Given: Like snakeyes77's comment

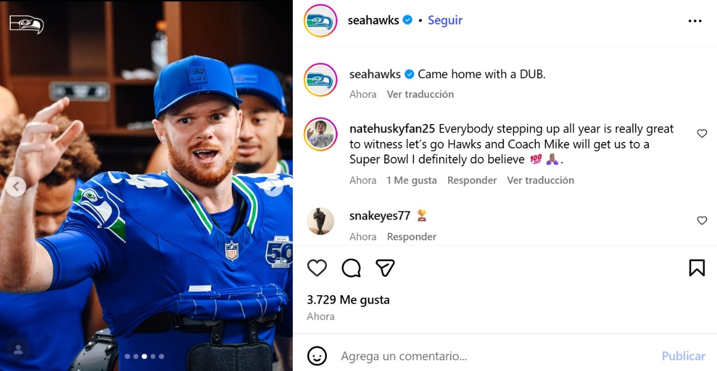Looking at the screenshot, I should tap(702, 221).
